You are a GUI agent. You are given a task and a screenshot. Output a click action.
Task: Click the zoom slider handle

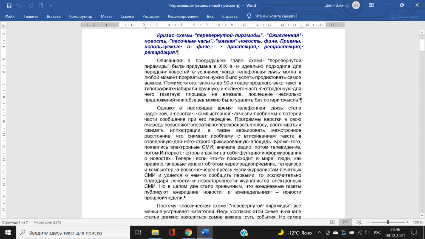(388, 222)
